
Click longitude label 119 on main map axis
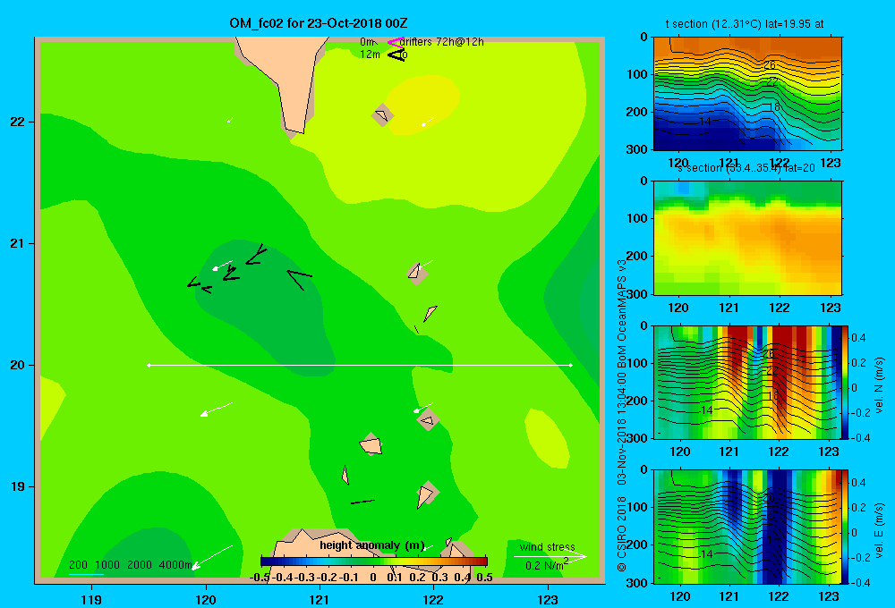(91, 599)
